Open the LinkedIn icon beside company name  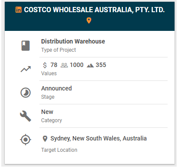pos(19,10)
